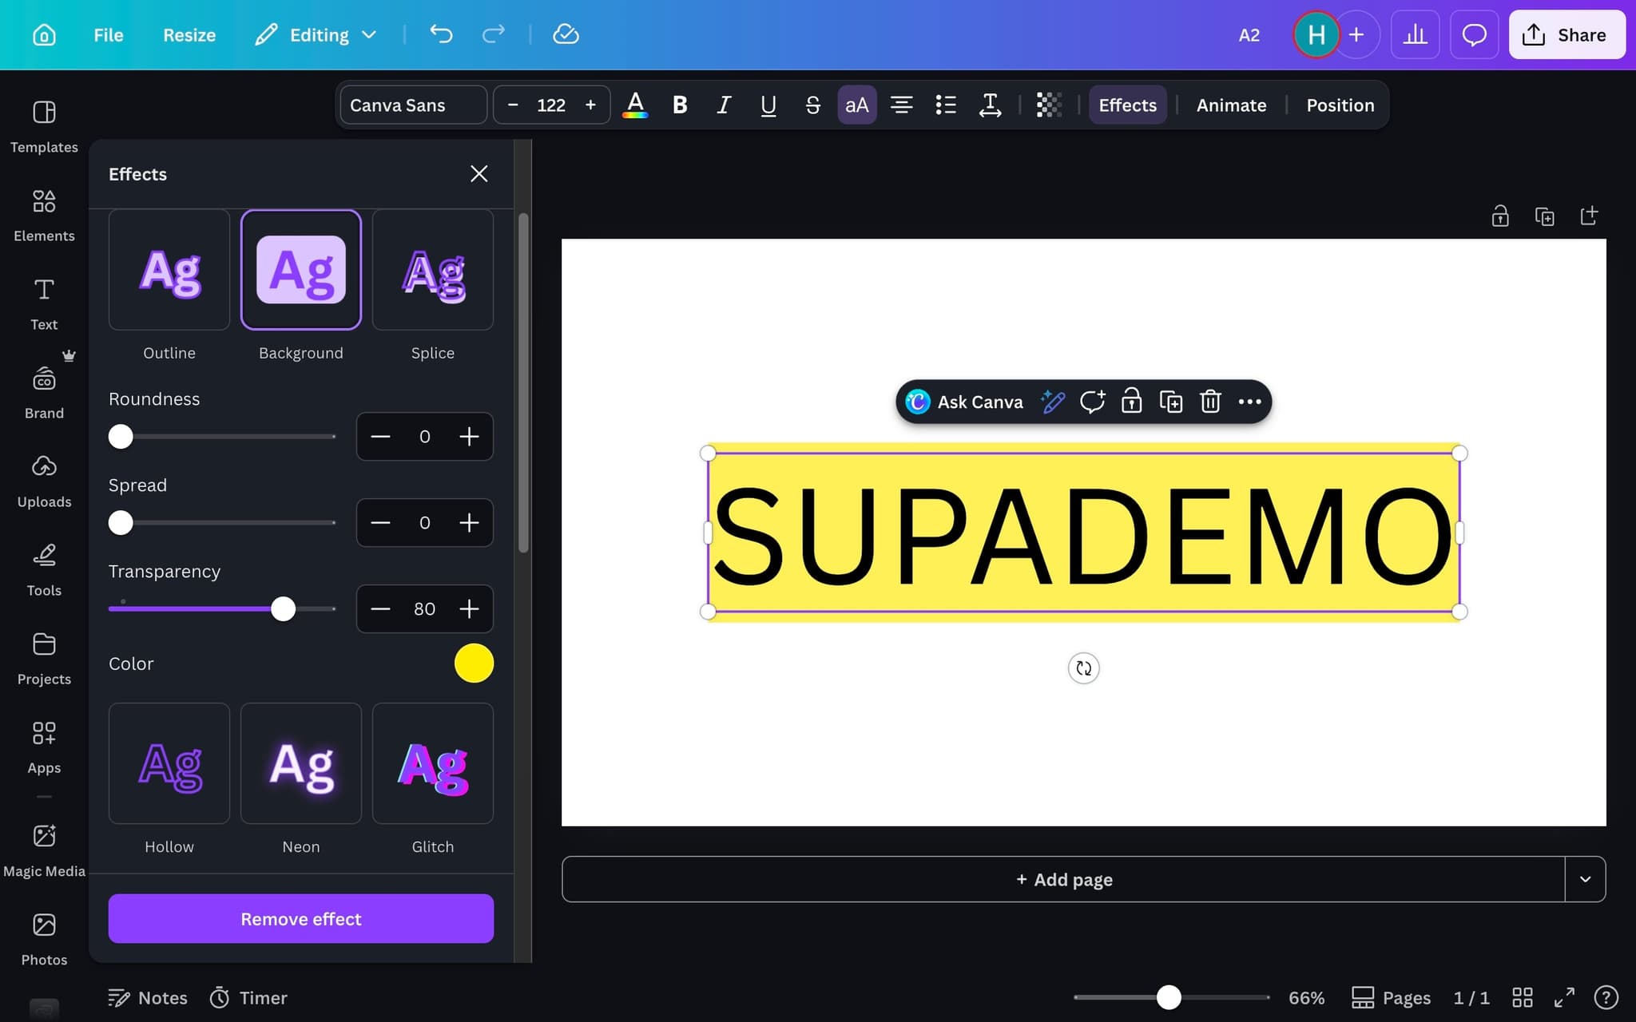The image size is (1636, 1022).
Task: Toggle underline formatting
Action: click(x=767, y=105)
